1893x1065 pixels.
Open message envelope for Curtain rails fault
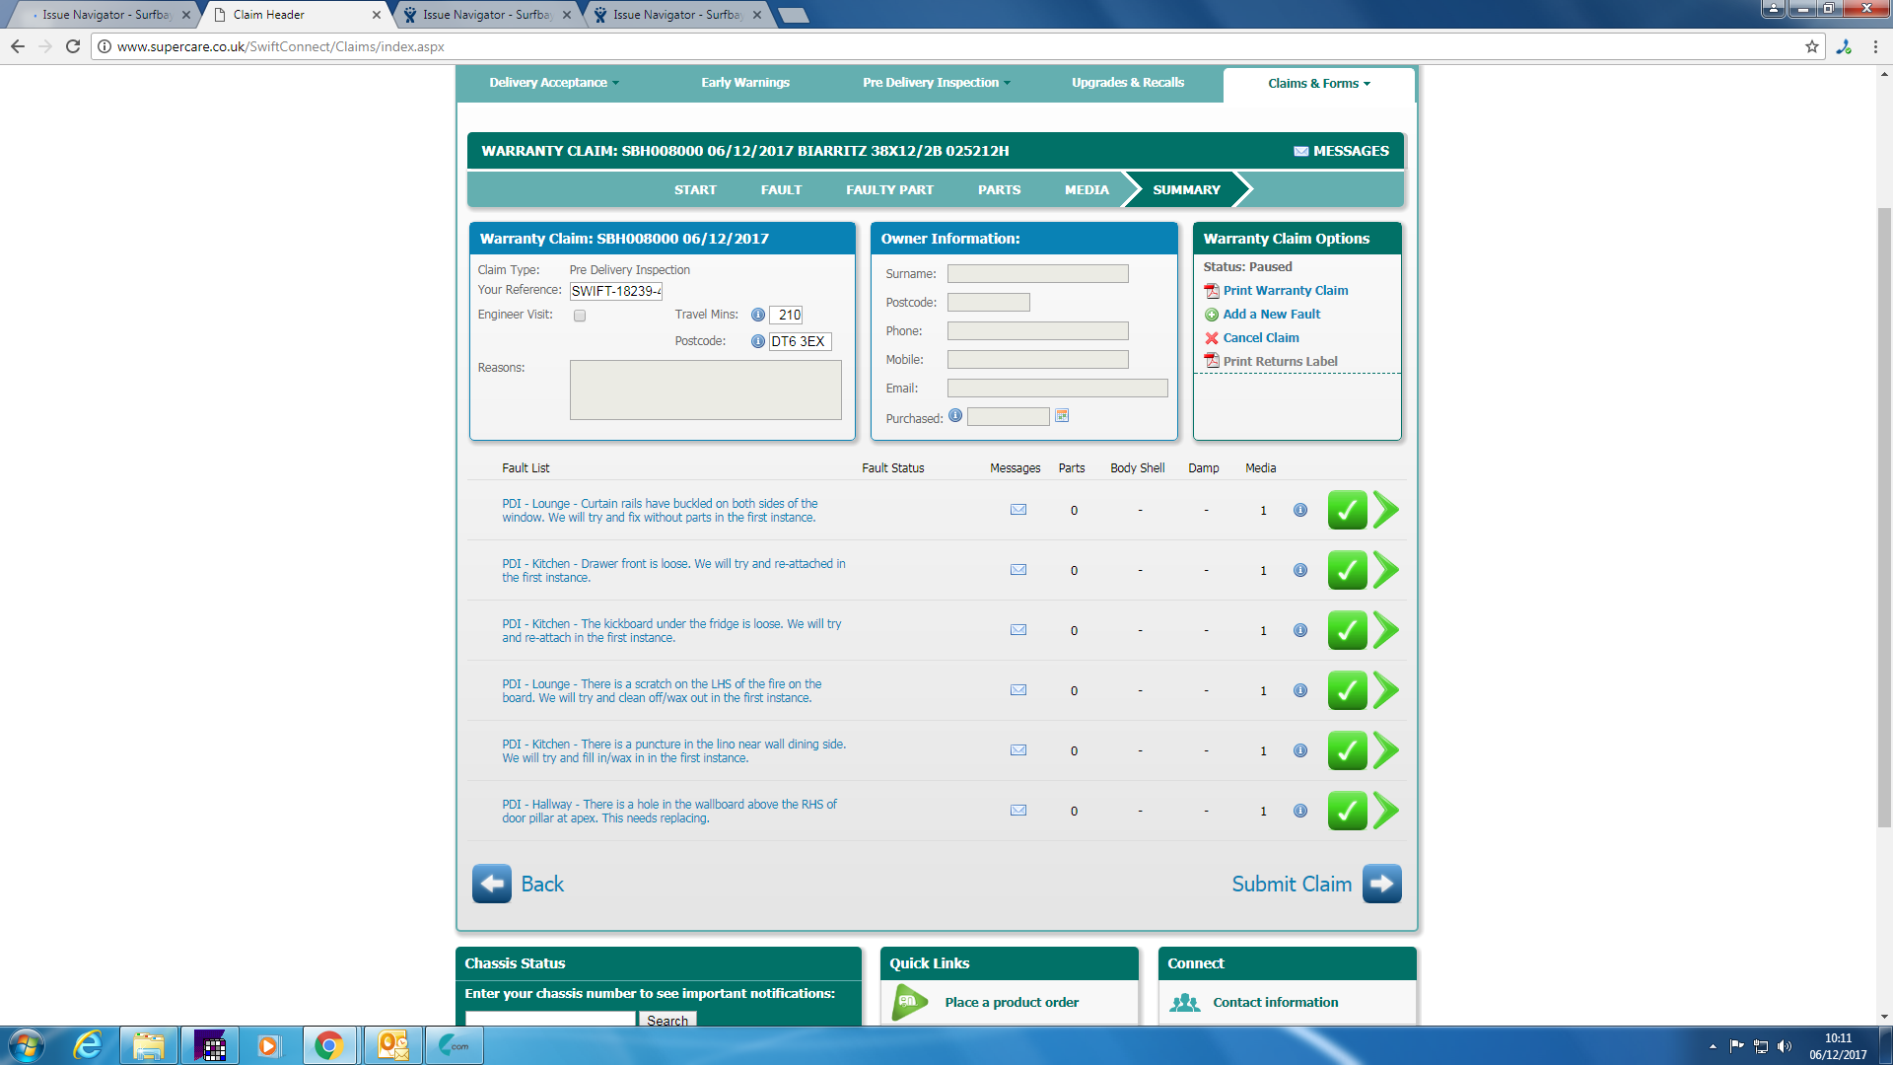point(1018,510)
